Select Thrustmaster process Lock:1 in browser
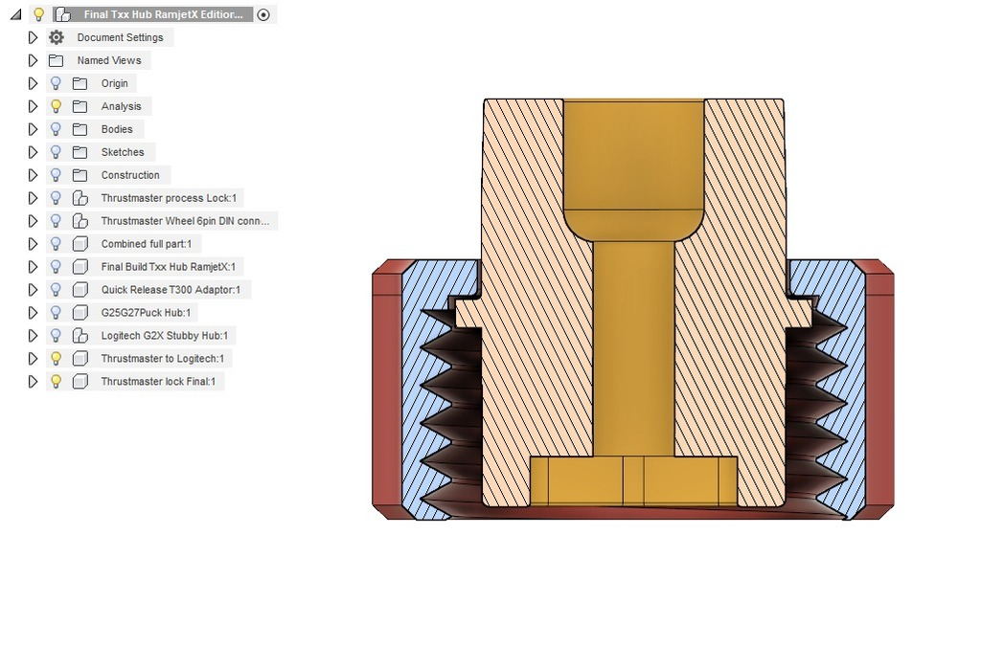 pos(169,198)
